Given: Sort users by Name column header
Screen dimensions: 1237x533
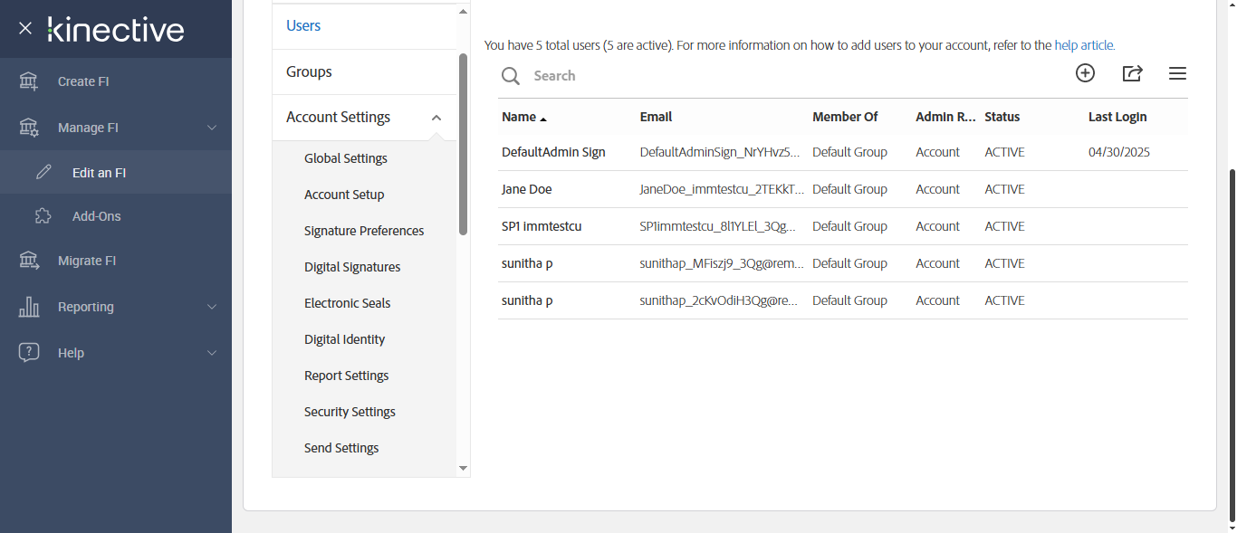Looking at the screenshot, I should (x=520, y=117).
